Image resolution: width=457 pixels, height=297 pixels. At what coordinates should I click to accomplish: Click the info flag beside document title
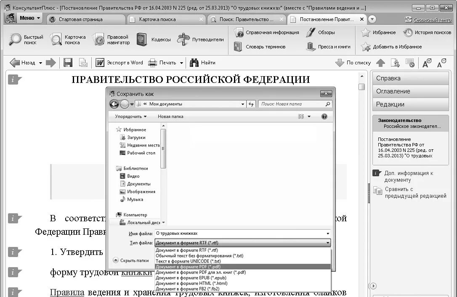14,80
